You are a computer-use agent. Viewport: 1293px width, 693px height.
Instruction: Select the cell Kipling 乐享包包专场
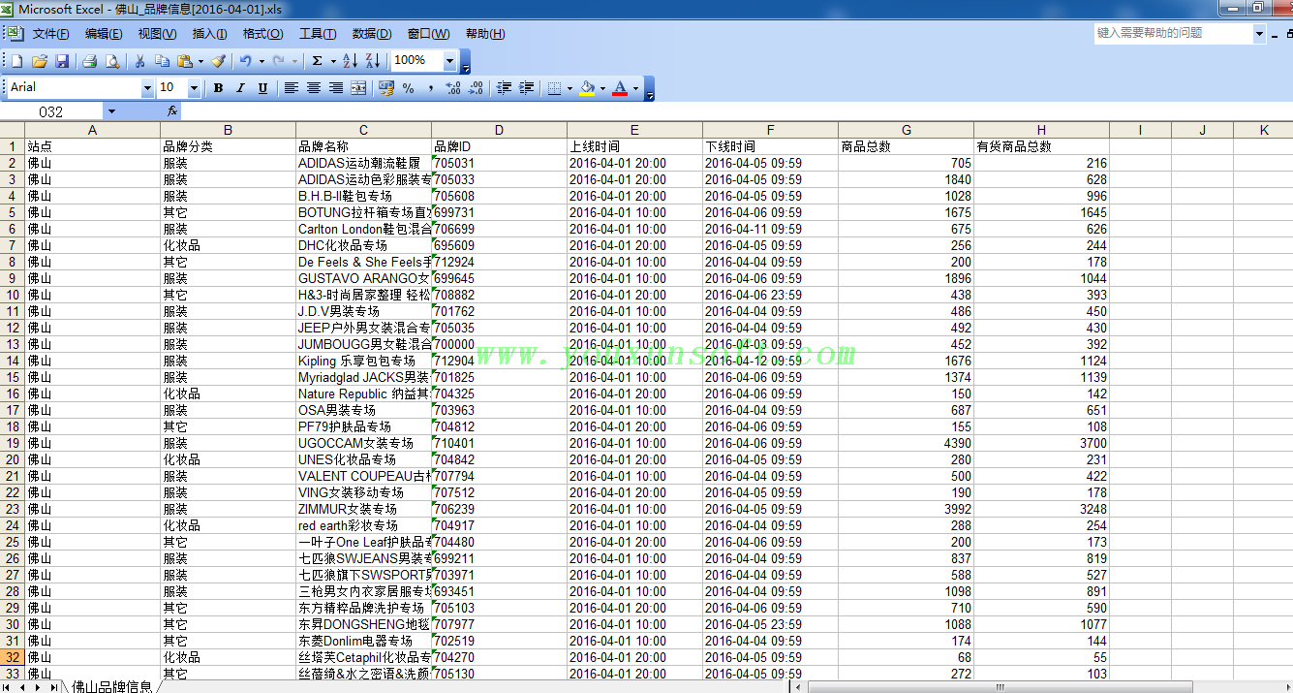tap(363, 361)
